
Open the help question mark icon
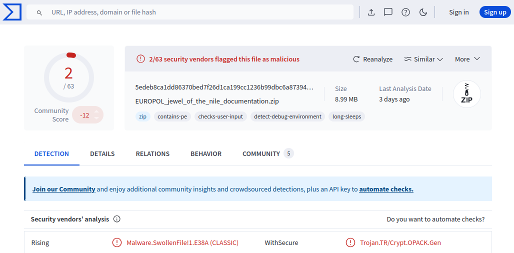406,12
